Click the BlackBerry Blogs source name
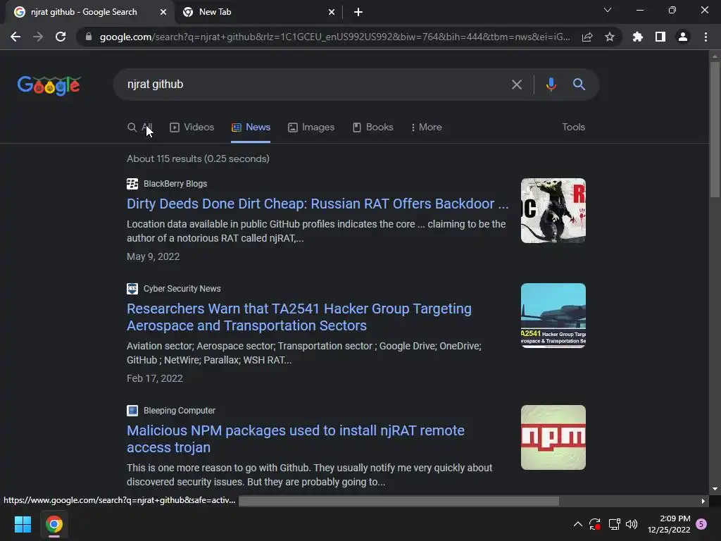The height and width of the screenshot is (541, 721). (x=175, y=184)
